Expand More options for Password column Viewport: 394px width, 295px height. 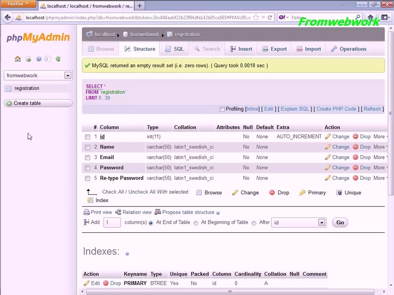(380, 168)
